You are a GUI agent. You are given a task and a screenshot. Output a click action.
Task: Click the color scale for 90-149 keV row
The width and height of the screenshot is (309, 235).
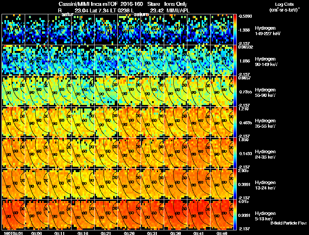coord(235,60)
